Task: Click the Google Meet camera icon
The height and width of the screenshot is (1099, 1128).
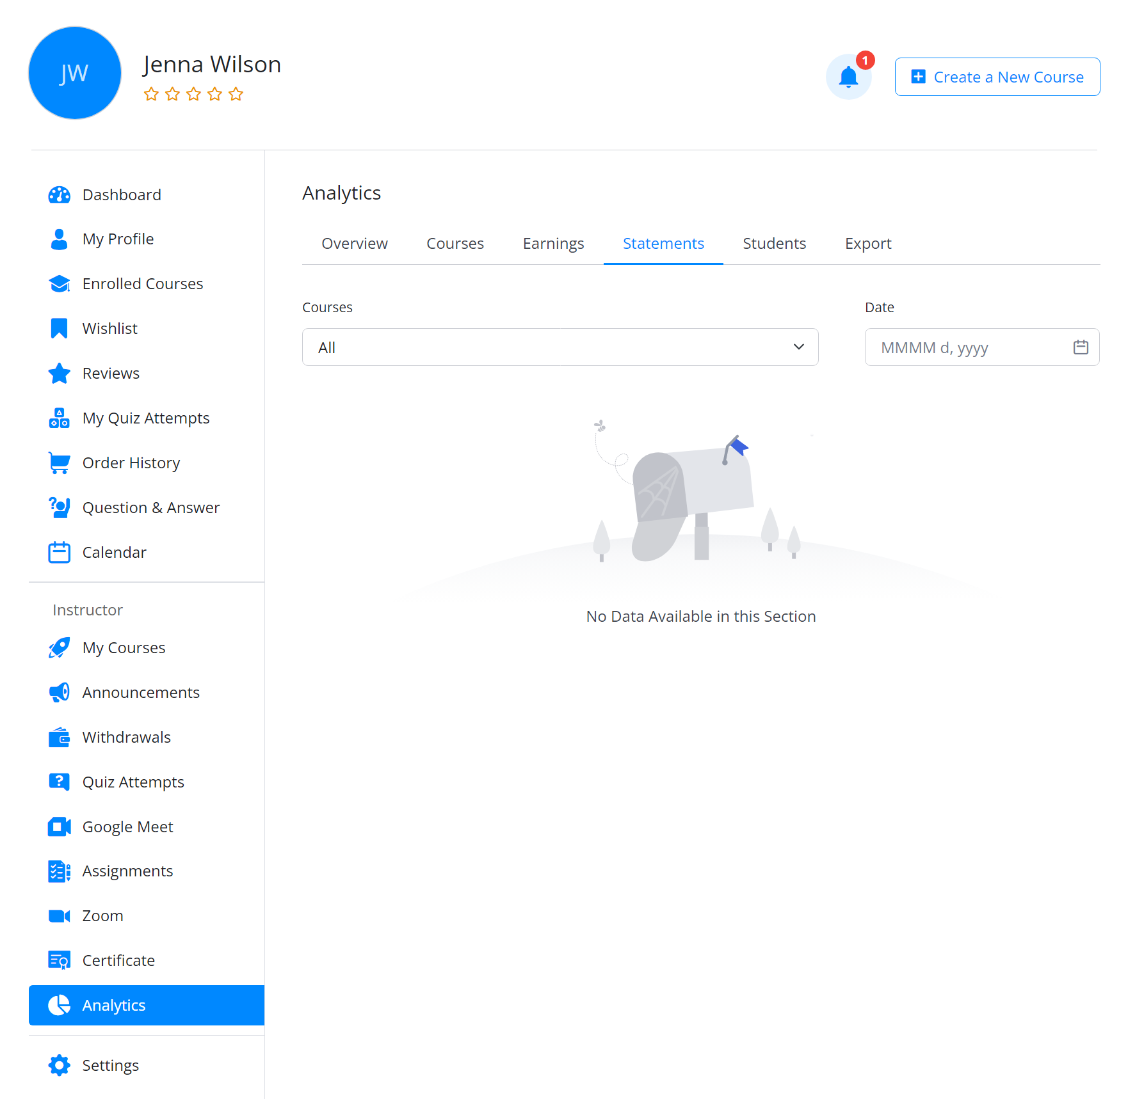Action: pos(60,827)
